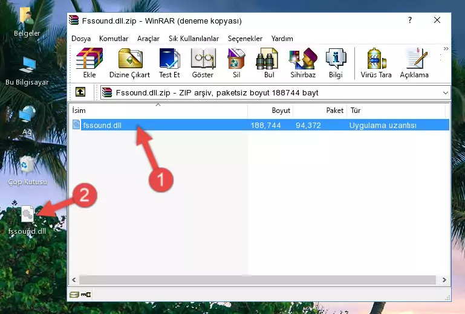Go up one folder level
This screenshot has width=465, height=314.
pyautogui.click(x=80, y=92)
